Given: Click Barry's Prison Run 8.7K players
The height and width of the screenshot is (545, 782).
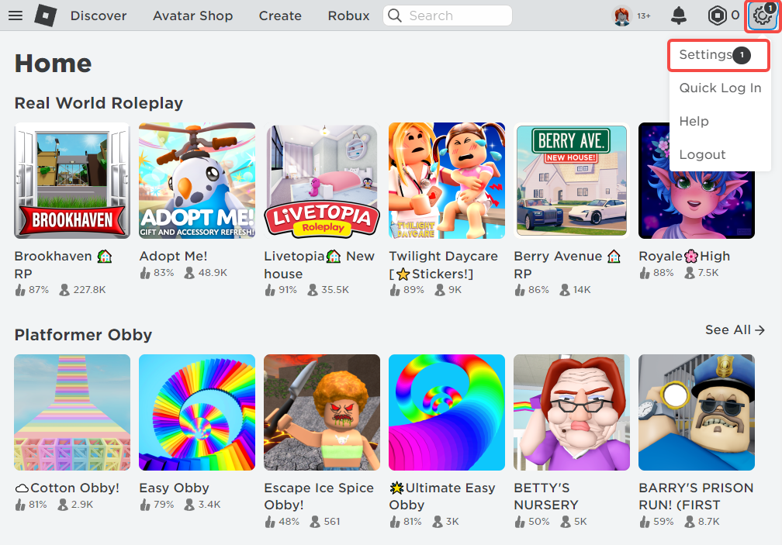Looking at the screenshot, I should click(701, 522).
